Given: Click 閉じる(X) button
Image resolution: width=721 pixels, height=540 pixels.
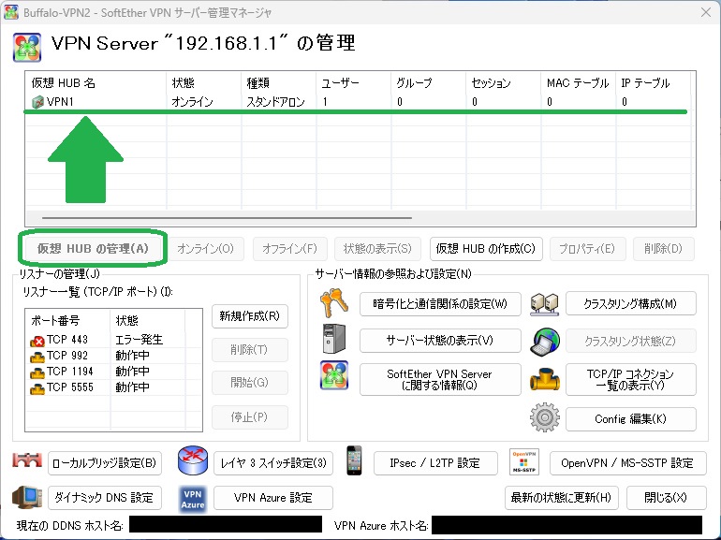Looking at the screenshot, I should [x=667, y=498].
